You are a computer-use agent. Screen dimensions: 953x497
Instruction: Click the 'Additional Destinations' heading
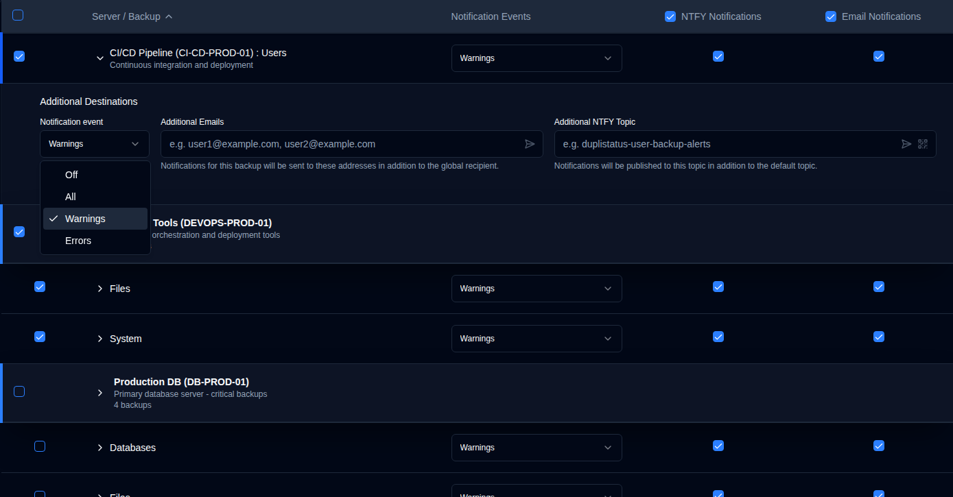coord(89,101)
